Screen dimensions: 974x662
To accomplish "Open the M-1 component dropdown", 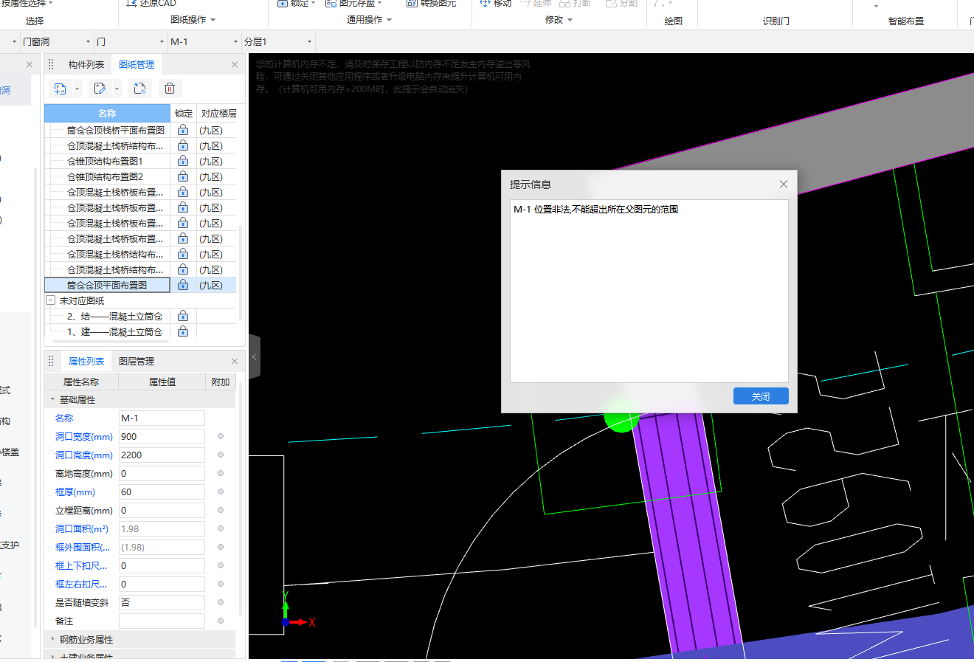I will 236,42.
